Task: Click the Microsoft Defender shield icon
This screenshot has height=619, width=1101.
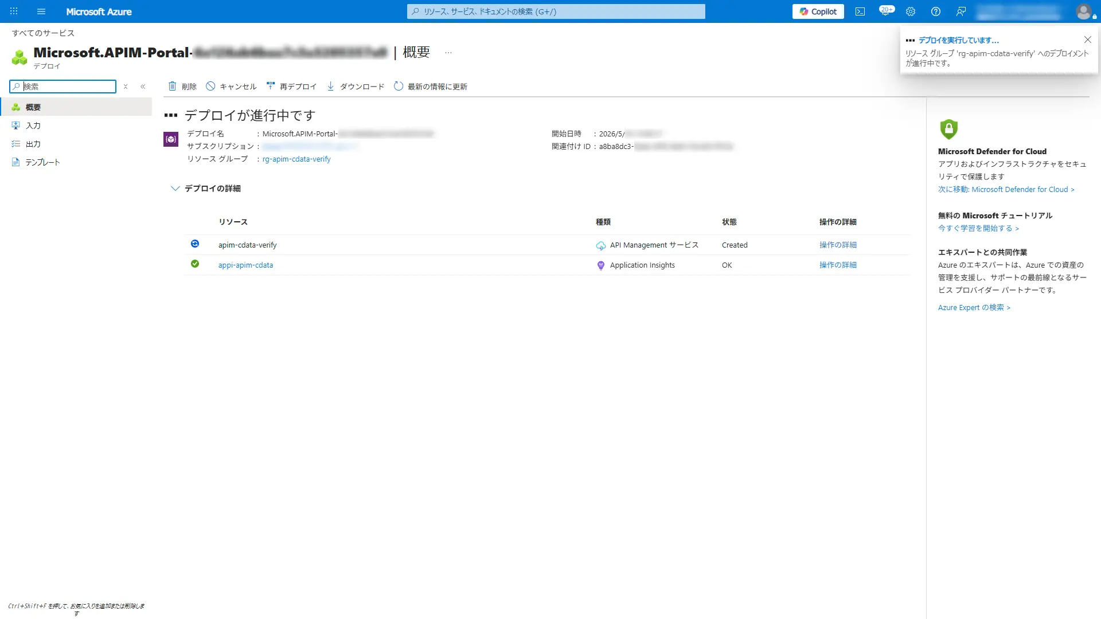Action: click(x=949, y=130)
